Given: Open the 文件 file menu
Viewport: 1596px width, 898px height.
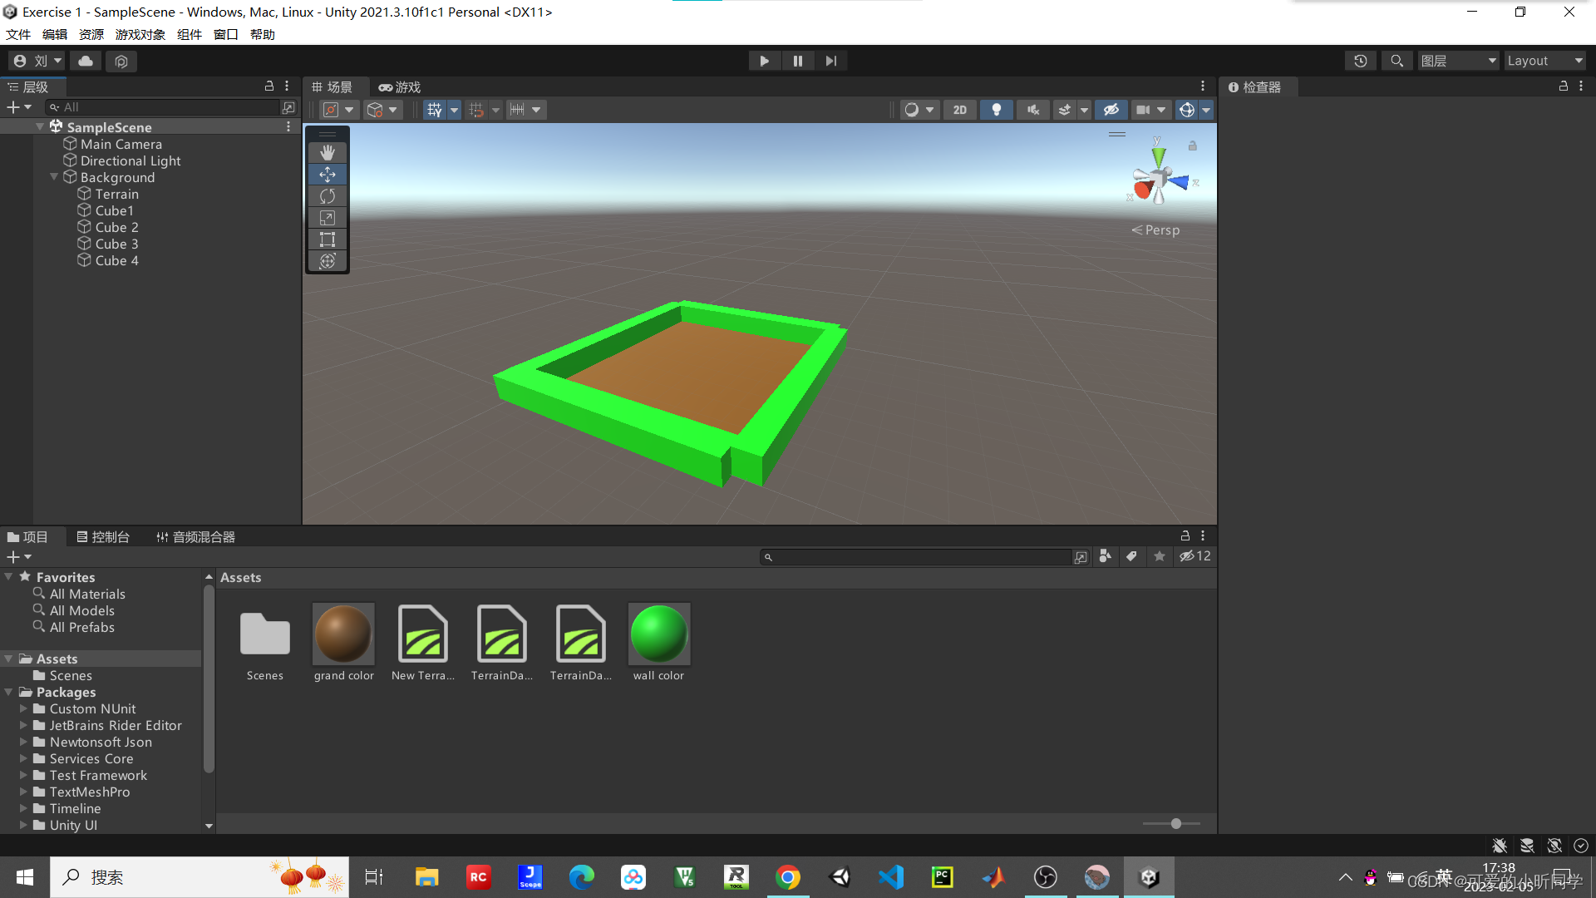Looking at the screenshot, I should (x=18, y=34).
